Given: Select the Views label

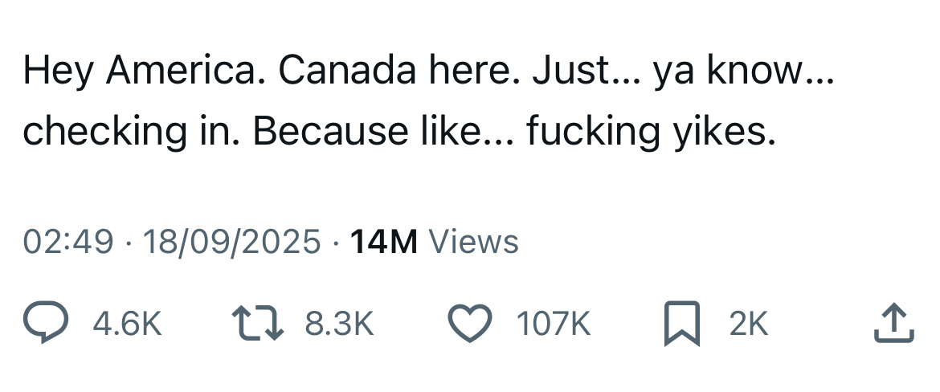Looking at the screenshot, I should pos(474,242).
